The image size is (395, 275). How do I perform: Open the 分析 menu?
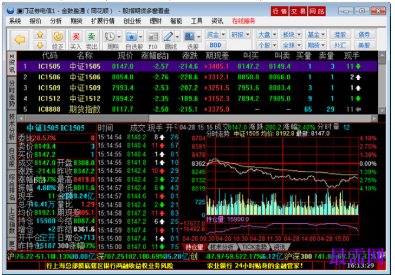pos(55,21)
